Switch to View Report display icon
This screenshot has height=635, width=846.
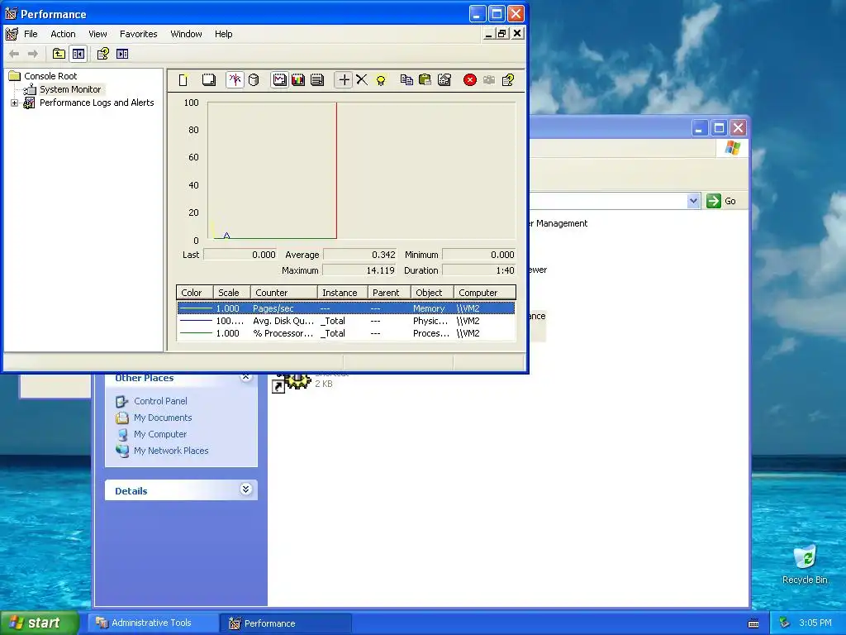click(317, 80)
